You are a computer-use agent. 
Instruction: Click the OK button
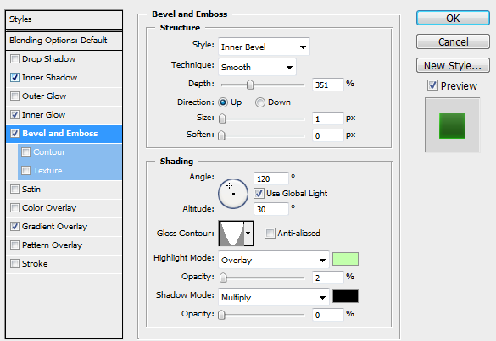pyautogui.click(x=453, y=19)
